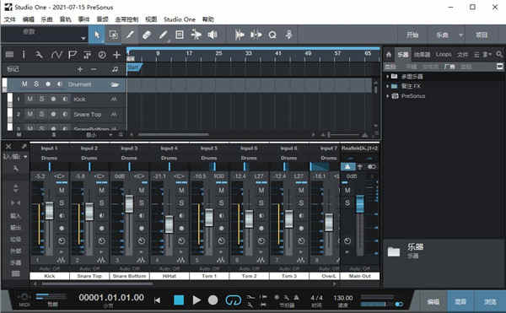506x313 pixels.
Task: Solo the Snare Top track in arrangement
Action: (x=41, y=114)
